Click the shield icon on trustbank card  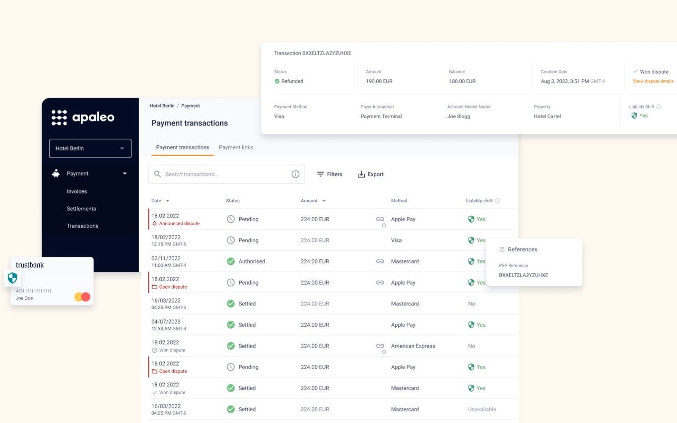(x=12, y=278)
